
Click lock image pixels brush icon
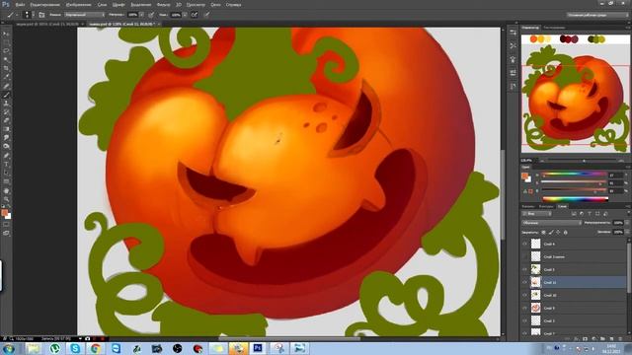(551, 233)
